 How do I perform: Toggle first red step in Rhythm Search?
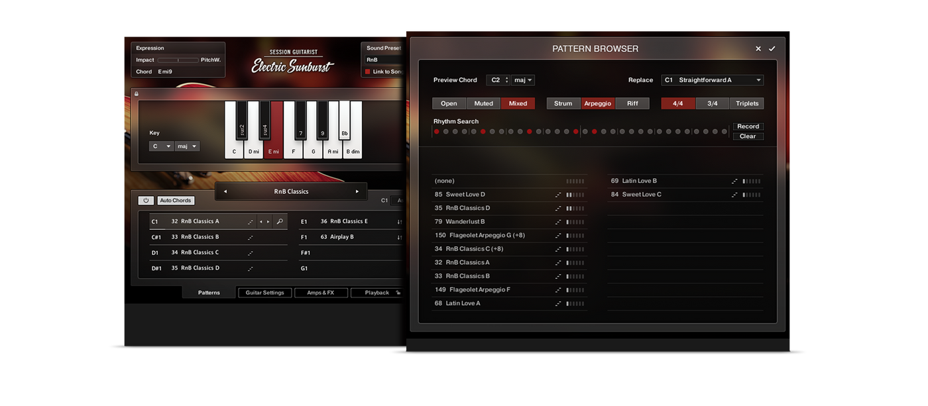[437, 132]
